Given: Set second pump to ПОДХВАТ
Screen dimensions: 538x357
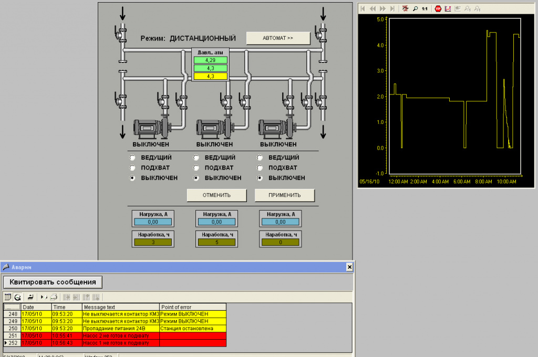Looking at the screenshot, I should click(196, 168).
